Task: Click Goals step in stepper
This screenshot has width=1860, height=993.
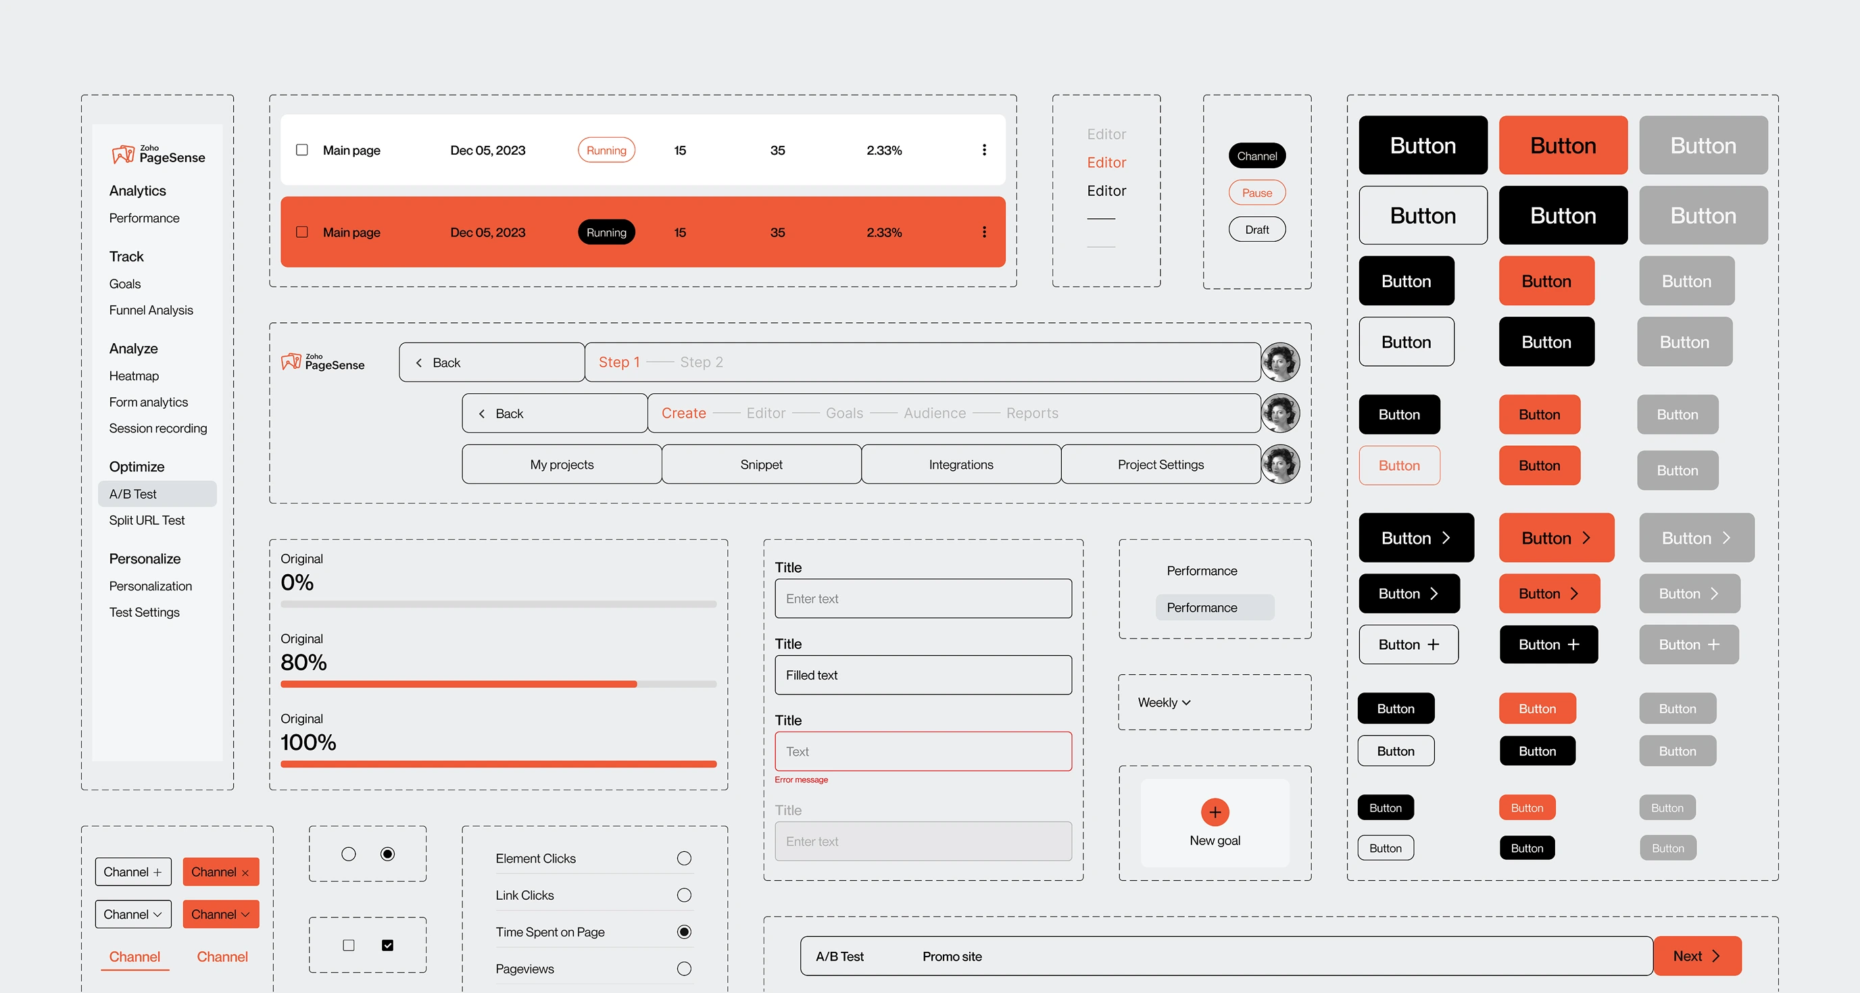Action: point(844,413)
